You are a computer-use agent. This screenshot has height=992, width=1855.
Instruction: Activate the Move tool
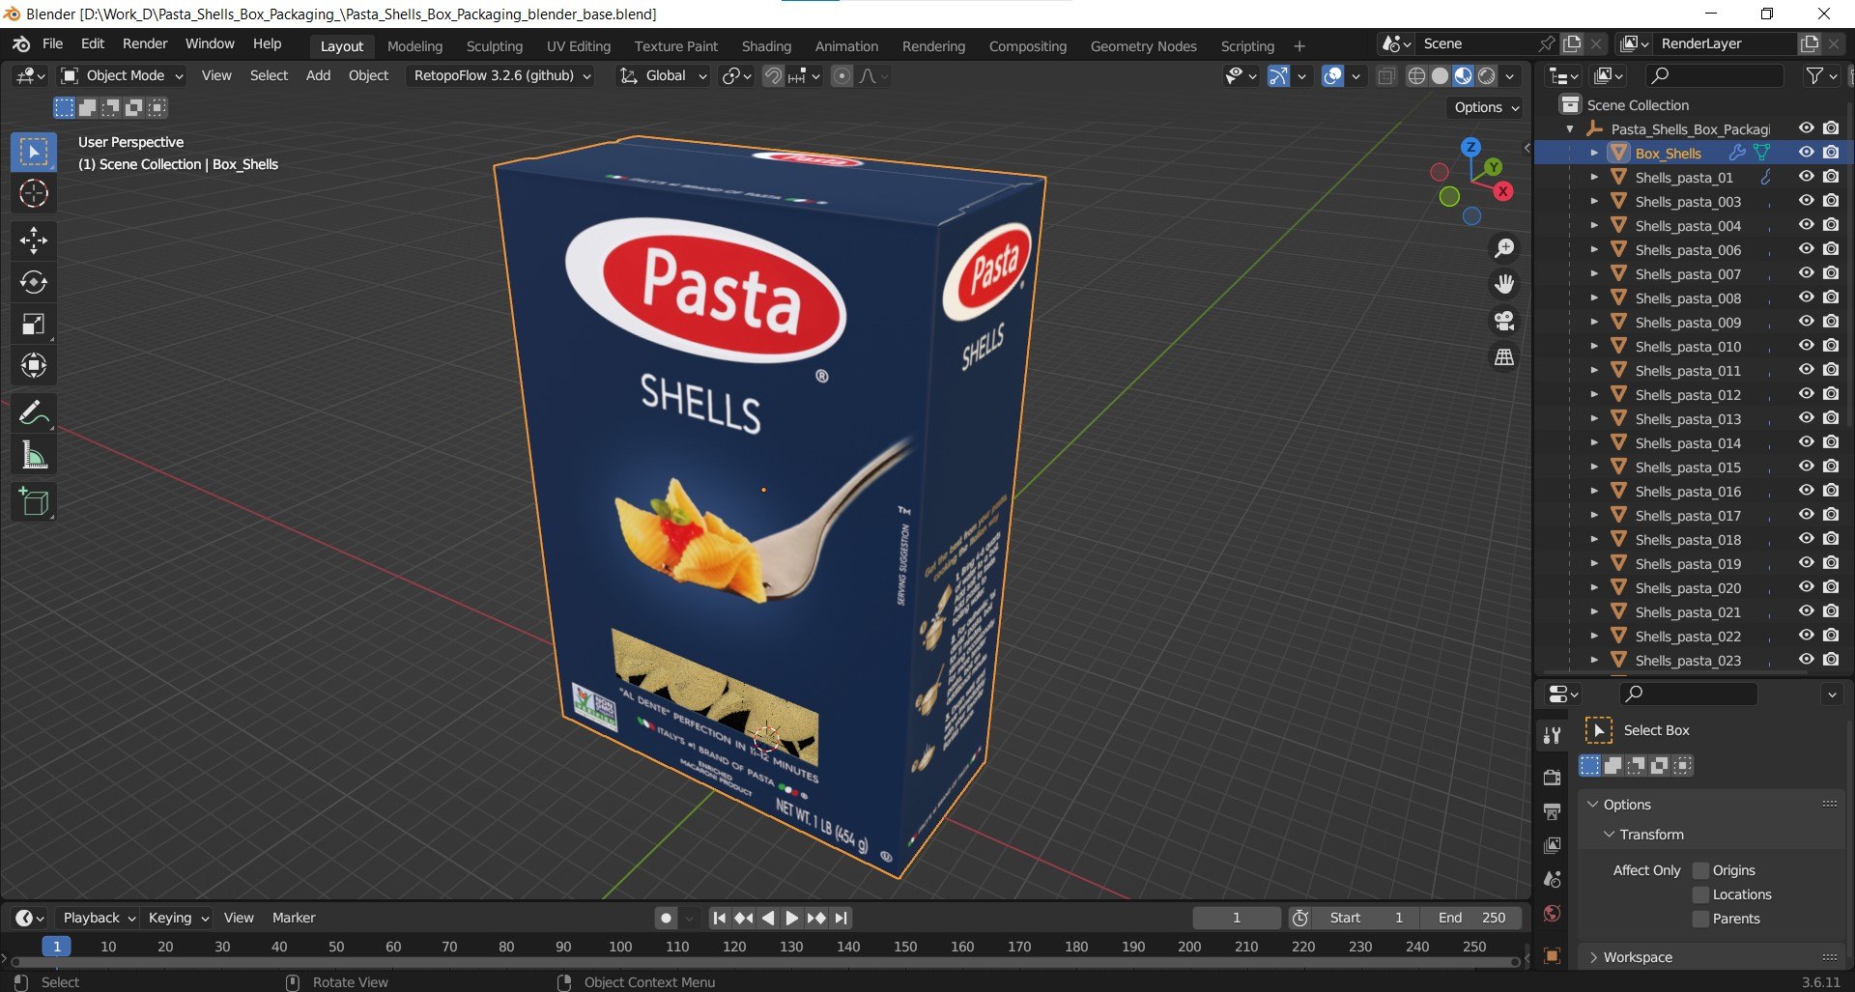click(x=34, y=240)
